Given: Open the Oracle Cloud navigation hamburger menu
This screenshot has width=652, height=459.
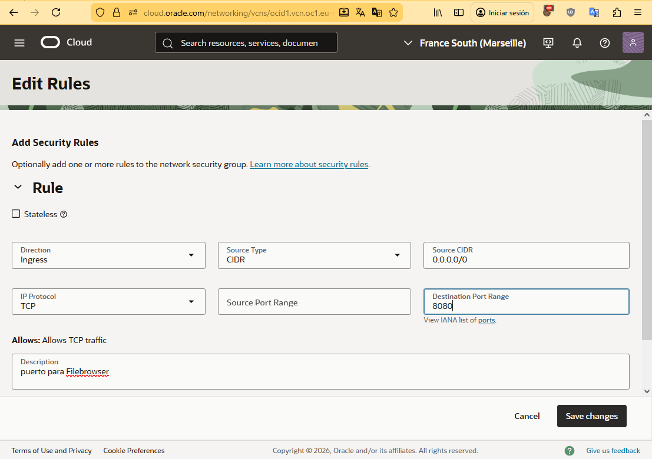Looking at the screenshot, I should pyautogui.click(x=19, y=43).
